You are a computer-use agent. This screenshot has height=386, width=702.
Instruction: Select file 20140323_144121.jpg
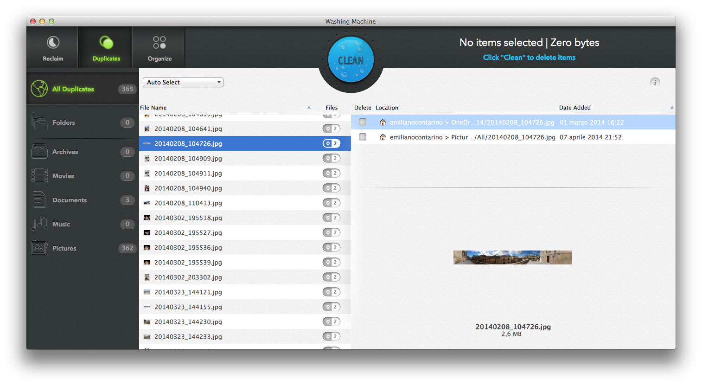245,292
